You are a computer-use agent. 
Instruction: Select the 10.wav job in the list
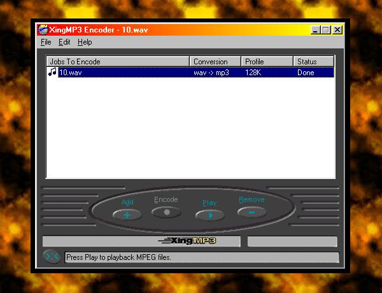pos(71,73)
